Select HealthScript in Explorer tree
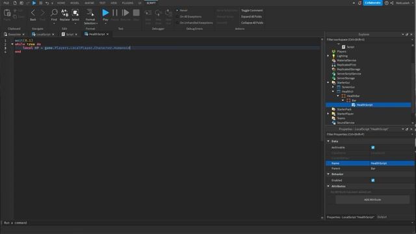 (x=364, y=105)
